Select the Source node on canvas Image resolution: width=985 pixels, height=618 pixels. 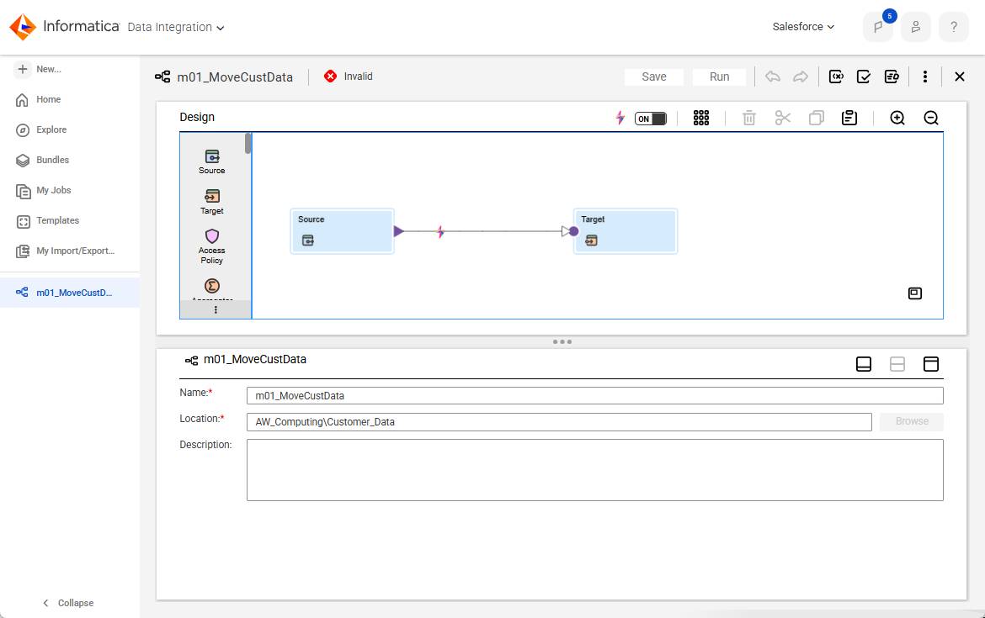click(343, 231)
